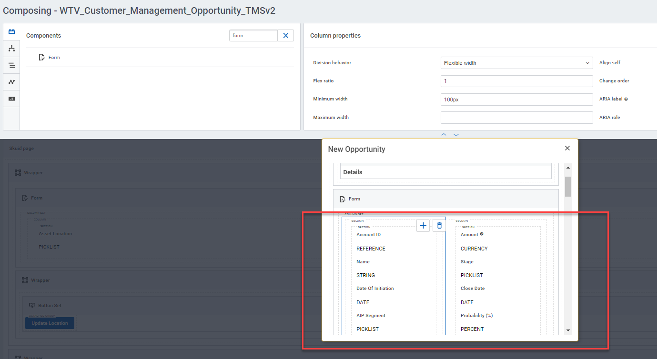657x359 pixels.
Task: Select the AIP Segment field
Action: [371, 316]
